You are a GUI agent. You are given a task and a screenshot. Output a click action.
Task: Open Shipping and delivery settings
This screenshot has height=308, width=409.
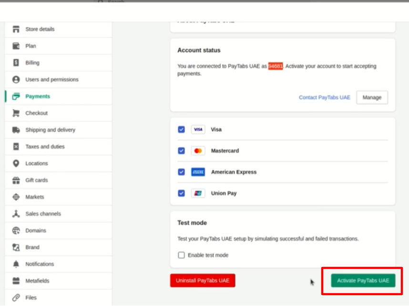click(59, 130)
